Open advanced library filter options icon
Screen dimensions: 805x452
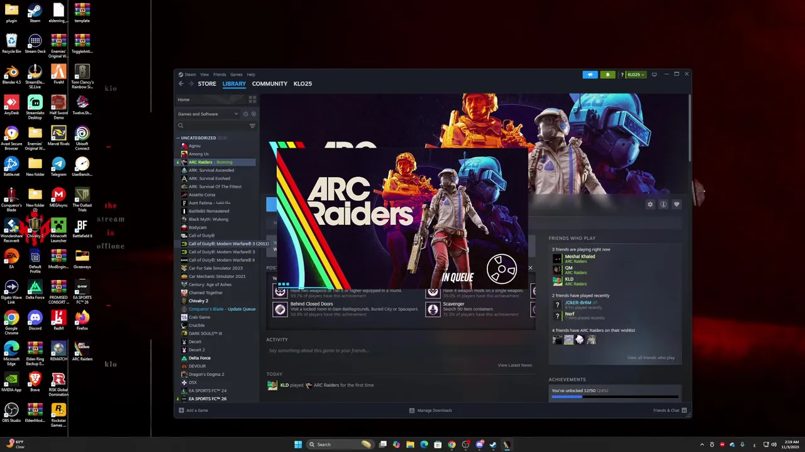tap(253, 126)
